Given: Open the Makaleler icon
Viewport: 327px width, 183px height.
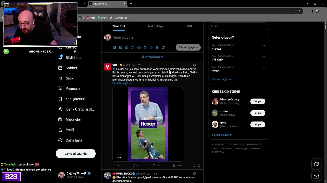Looking at the screenshot, I should tap(60, 119).
